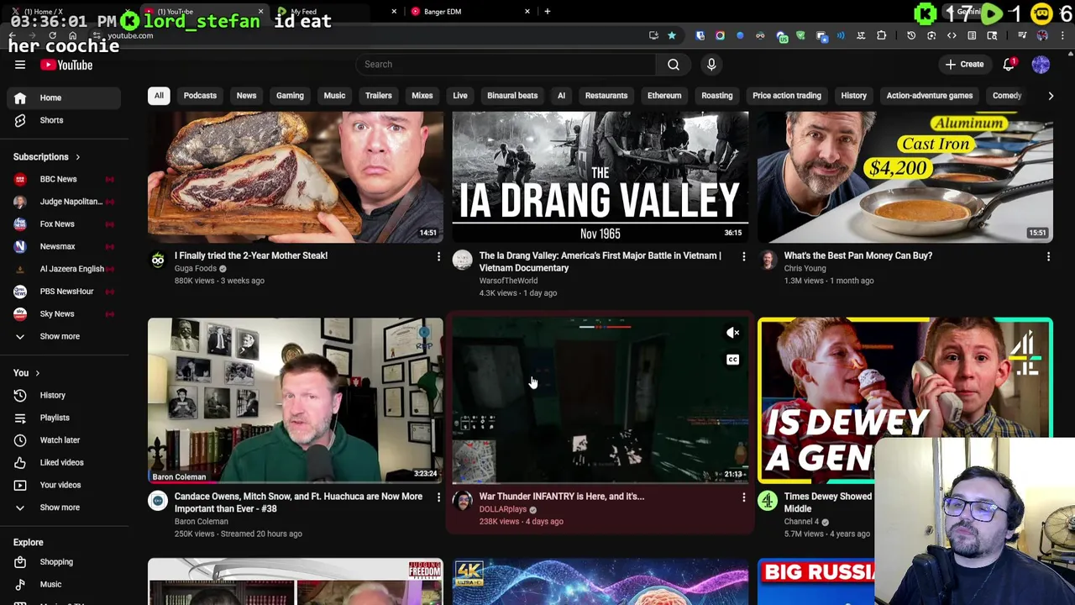Select the Price action trading chip
This screenshot has height=605, width=1075.
pos(787,96)
